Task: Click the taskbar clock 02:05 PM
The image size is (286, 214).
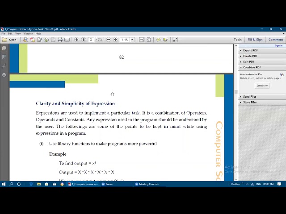Action: tap(268, 184)
